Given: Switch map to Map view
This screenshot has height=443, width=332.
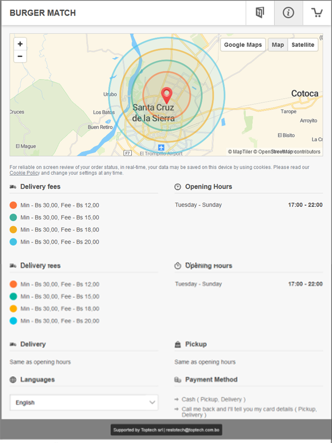Looking at the screenshot, I should pos(278,45).
